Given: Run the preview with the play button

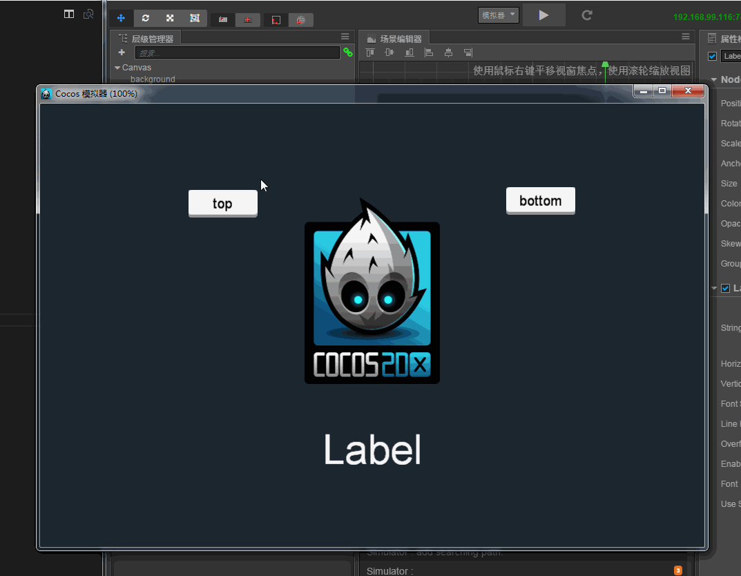Looking at the screenshot, I should click(544, 15).
